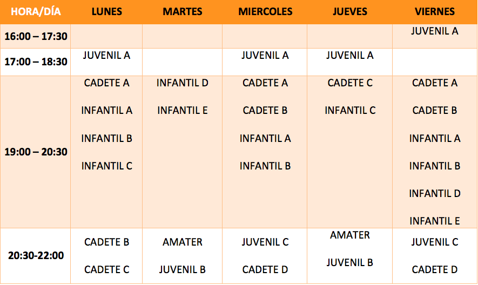
Task: Click JUVENIL C in the Viernes column
Action: tap(435, 242)
